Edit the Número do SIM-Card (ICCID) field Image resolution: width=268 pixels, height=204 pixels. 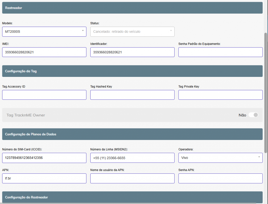click(x=44, y=158)
